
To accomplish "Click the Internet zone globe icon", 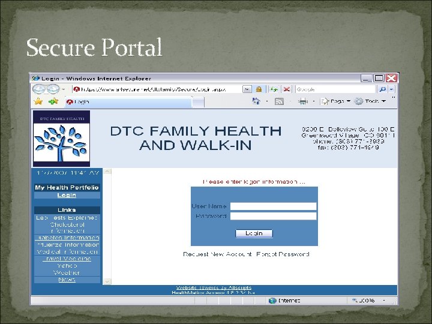I will (272, 301).
